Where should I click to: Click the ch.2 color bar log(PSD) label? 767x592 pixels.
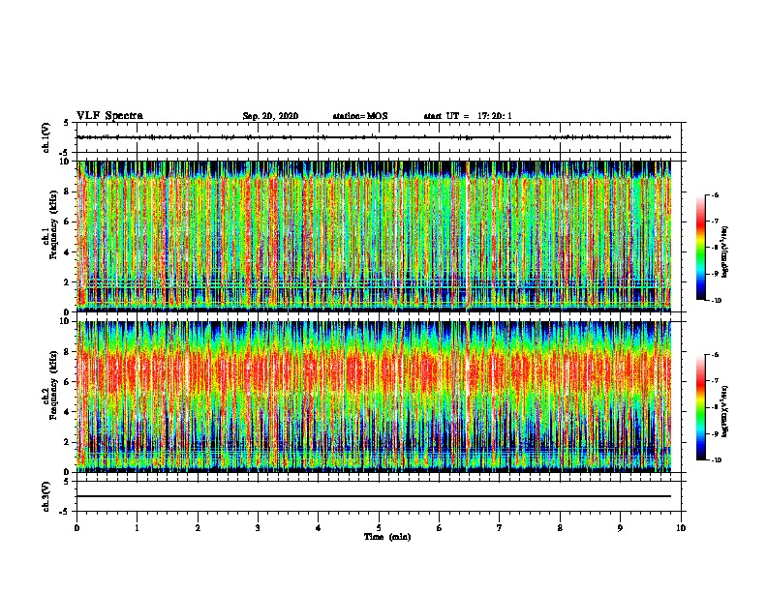click(x=725, y=412)
